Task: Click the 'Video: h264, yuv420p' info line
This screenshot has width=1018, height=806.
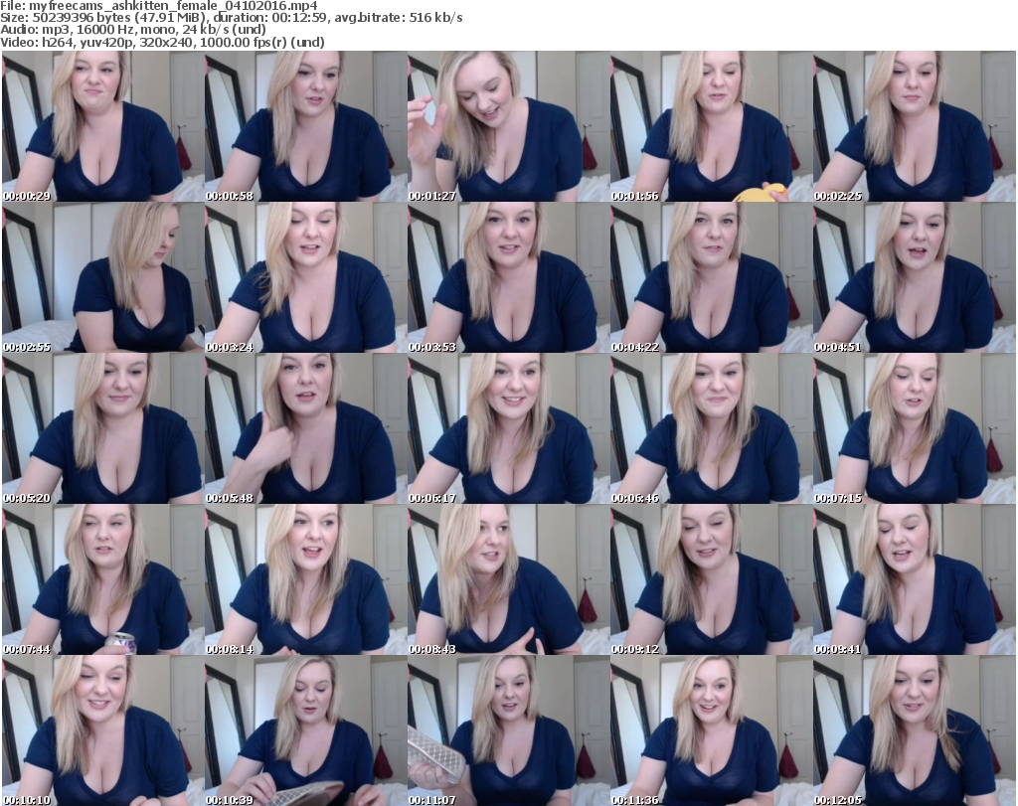Action: tap(162, 42)
